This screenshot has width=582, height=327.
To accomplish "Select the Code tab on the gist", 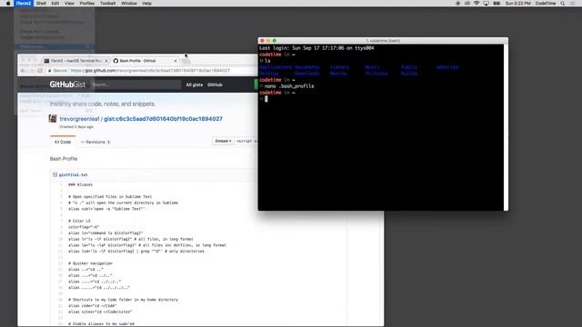I will click(63, 142).
